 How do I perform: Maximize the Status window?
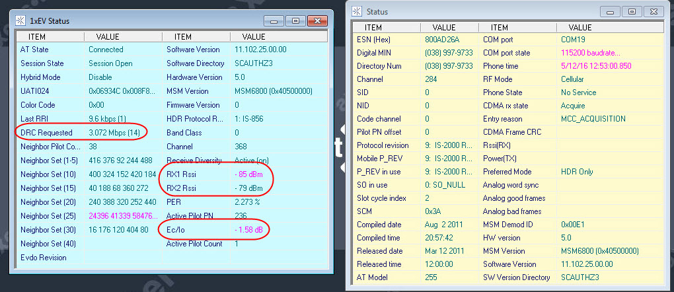pos(631,11)
